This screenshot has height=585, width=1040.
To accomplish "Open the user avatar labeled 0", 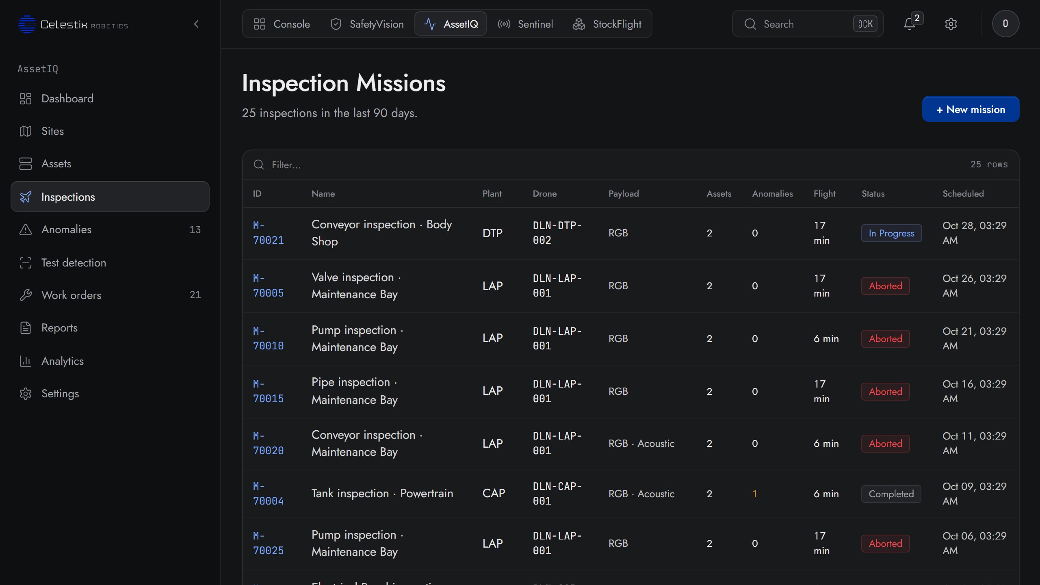I will pyautogui.click(x=1005, y=24).
